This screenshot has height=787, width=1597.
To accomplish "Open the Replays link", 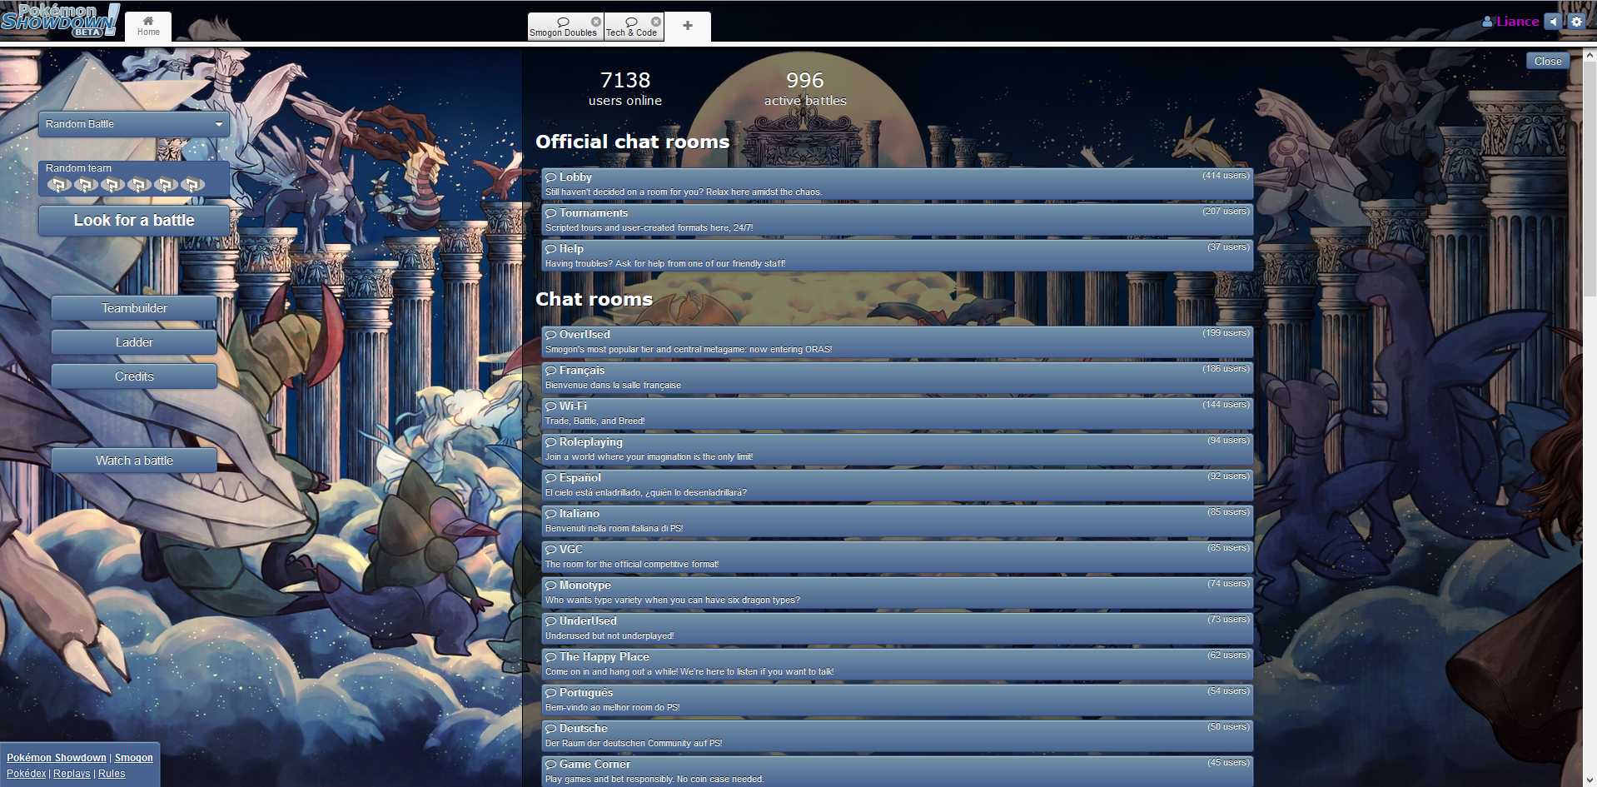I will pos(72,774).
